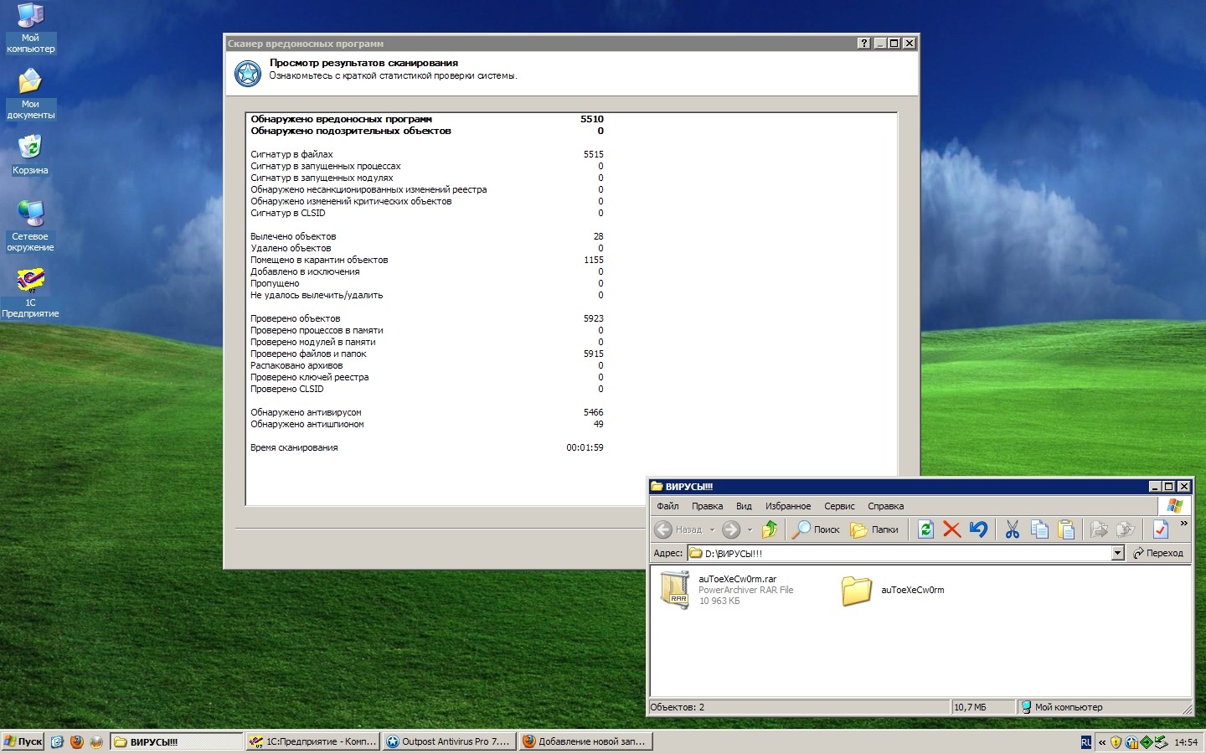Viewport: 1206px width, 754px height.
Task: Click the Пуск start button
Action: [x=23, y=741]
